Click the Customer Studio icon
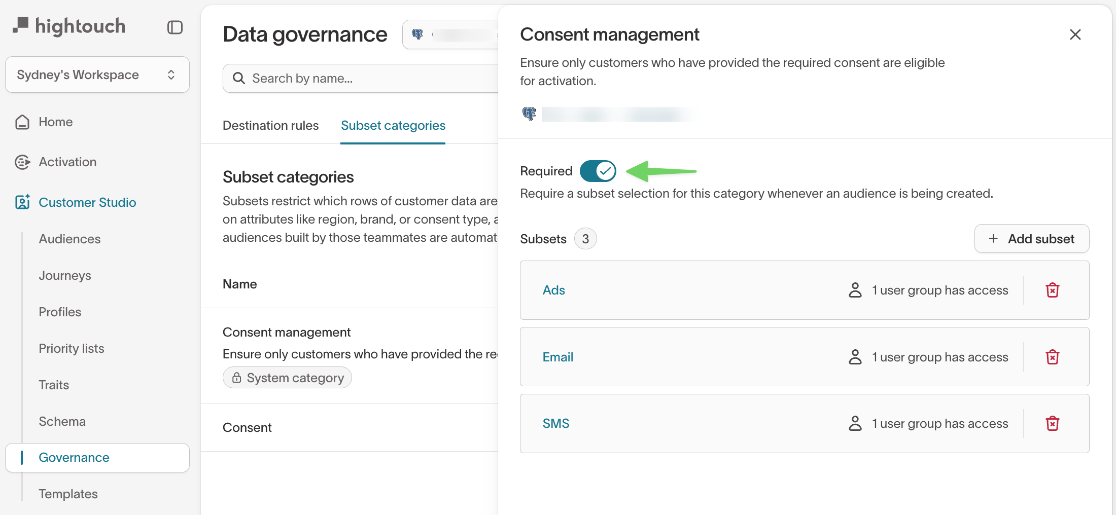Viewport: 1116px width, 515px height. click(22, 202)
